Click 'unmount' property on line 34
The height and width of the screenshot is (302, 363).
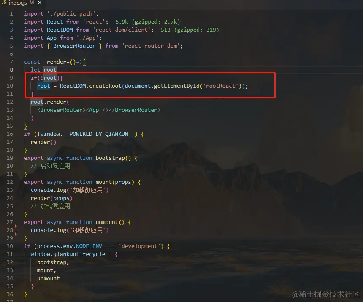point(49,278)
